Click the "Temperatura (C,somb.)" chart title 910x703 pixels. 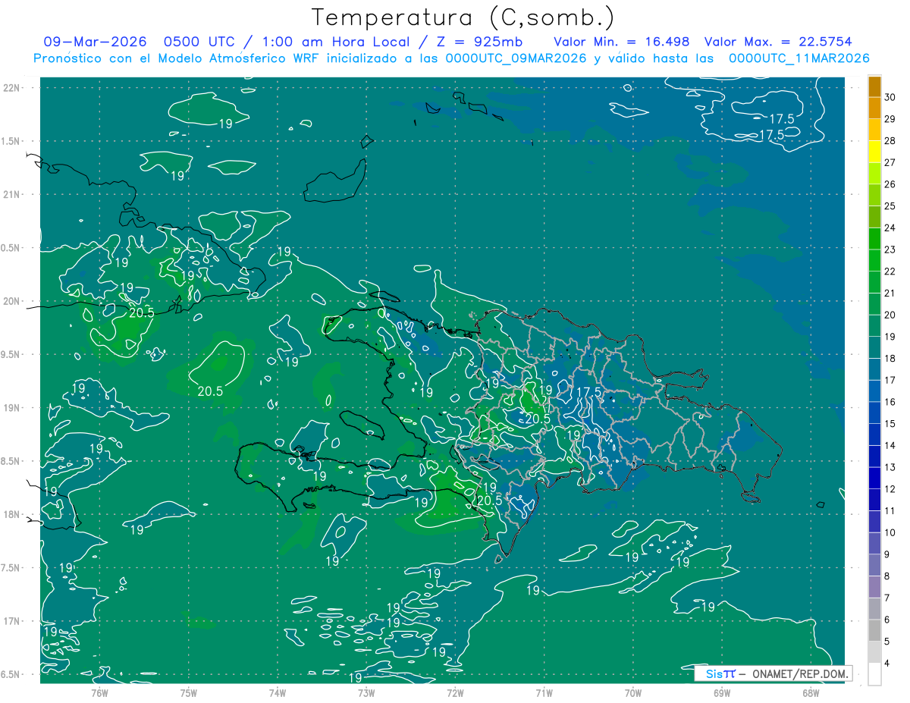coord(463,17)
